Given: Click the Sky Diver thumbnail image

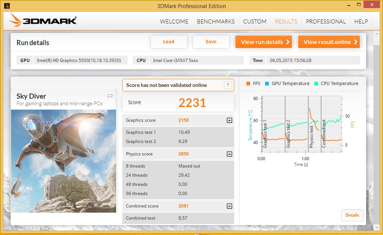Looking at the screenshot, I should (64, 161).
